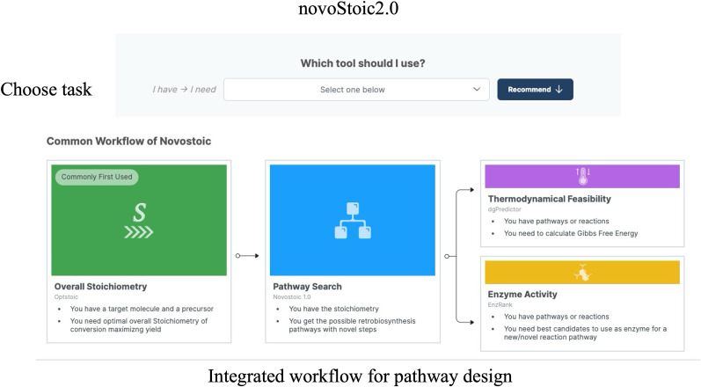Image resolution: width=701 pixels, height=387 pixels.
Task: Expand the dropdown chevron next to Recommend
Action: (477, 90)
